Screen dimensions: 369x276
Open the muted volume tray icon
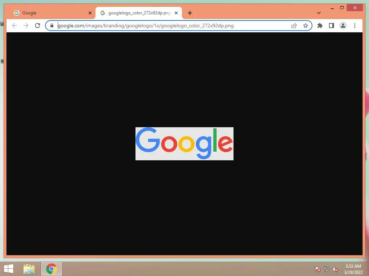(335, 269)
